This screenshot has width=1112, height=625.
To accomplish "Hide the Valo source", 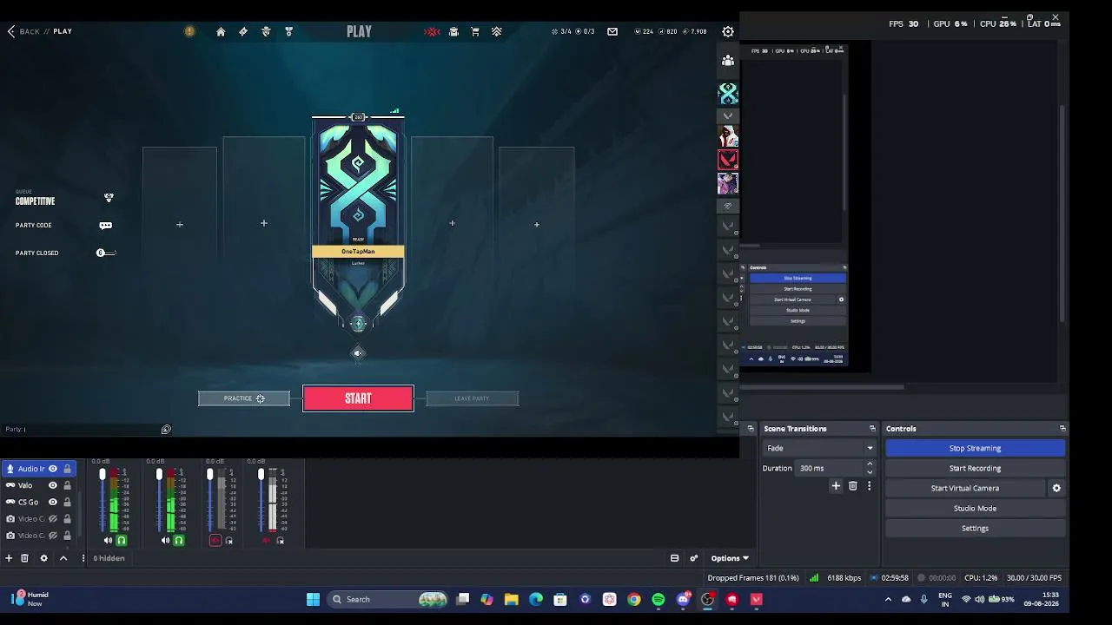I will tap(53, 485).
